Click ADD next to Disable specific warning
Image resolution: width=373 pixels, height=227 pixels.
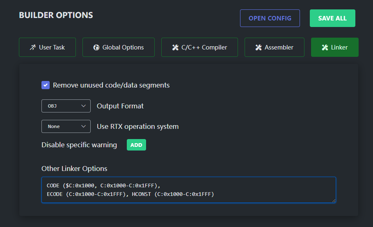pos(136,145)
